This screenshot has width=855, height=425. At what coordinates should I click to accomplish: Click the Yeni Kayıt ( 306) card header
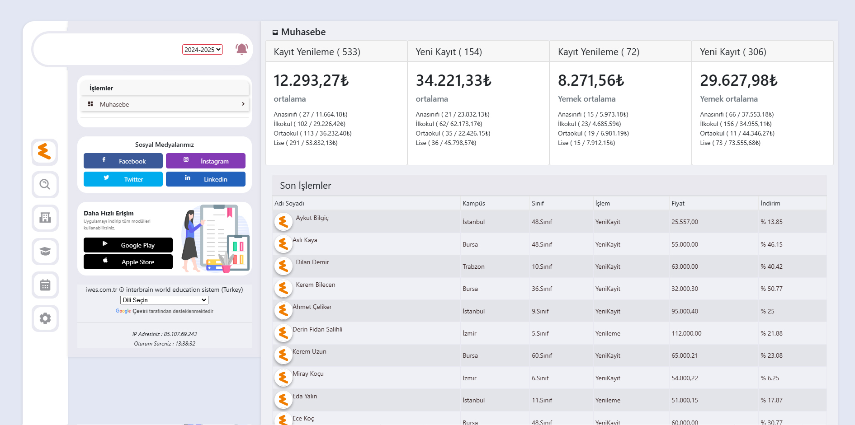click(763, 51)
